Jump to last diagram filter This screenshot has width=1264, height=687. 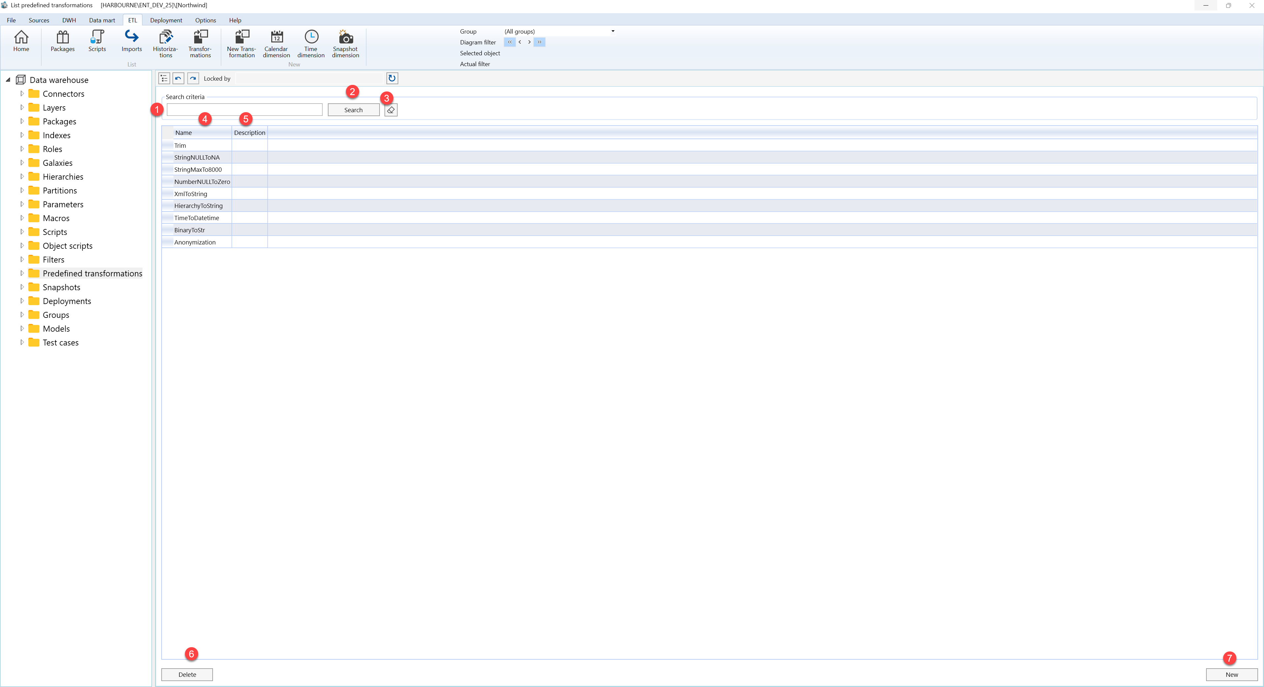539,42
